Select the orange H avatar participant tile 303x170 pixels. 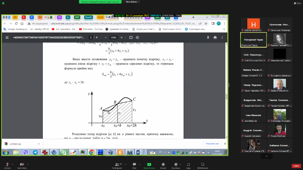[x=253, y=24]
